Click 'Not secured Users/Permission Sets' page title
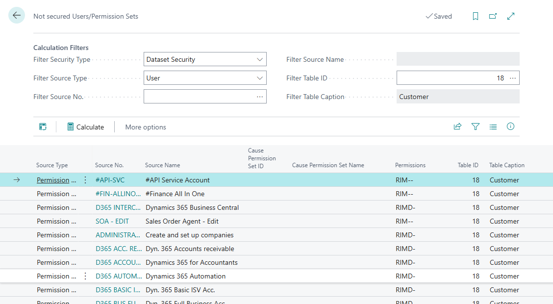 86,16
